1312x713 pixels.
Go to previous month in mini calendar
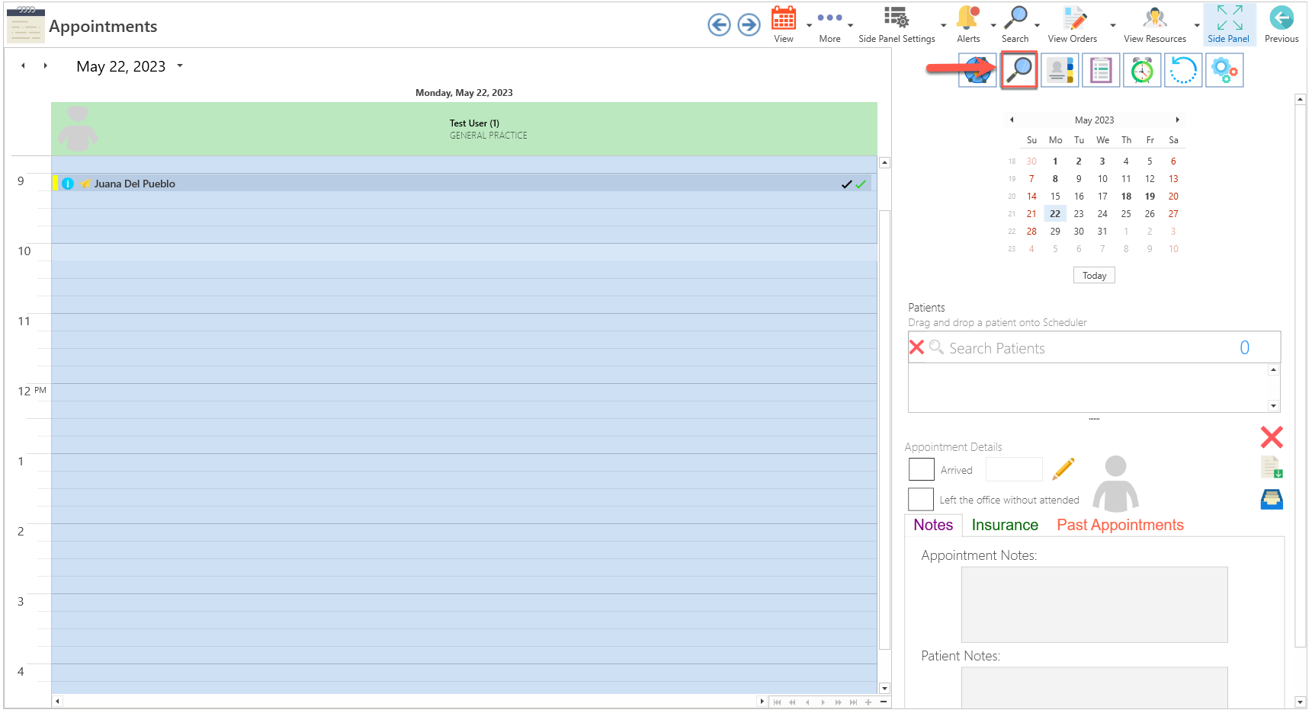(1012, 120)
